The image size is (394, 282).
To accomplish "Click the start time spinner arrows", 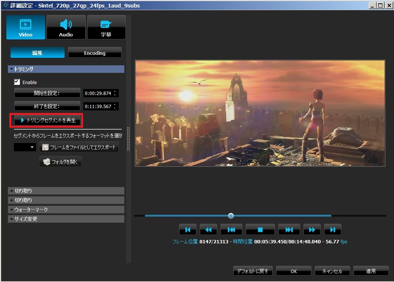I will (x=115, y=93).
